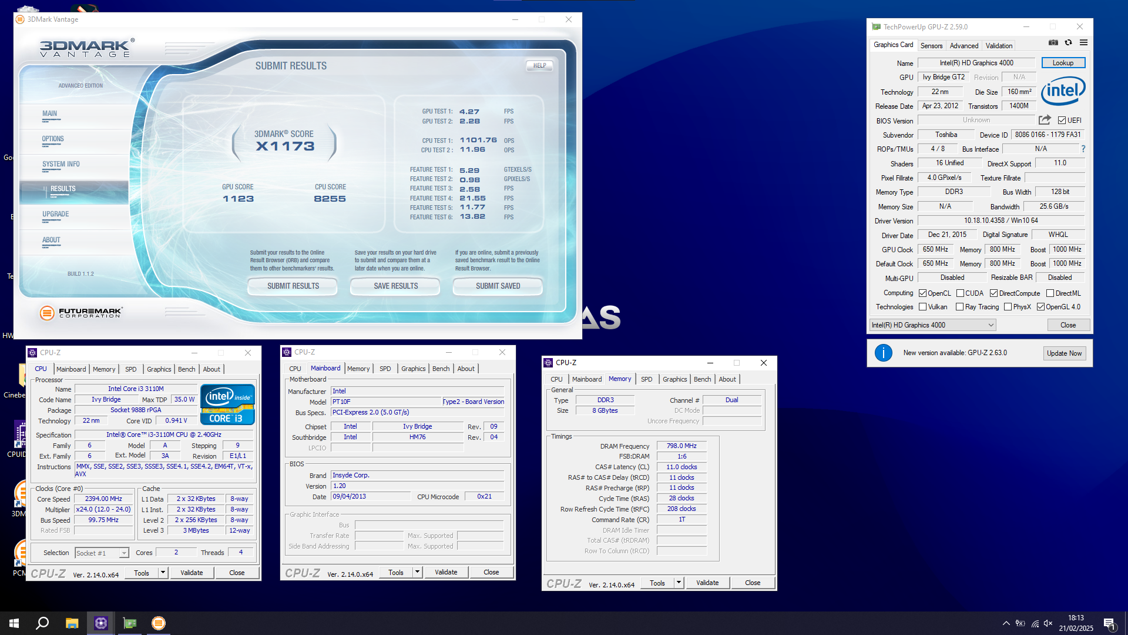Click Lookup button in GPU-Z

[1063, 63]
